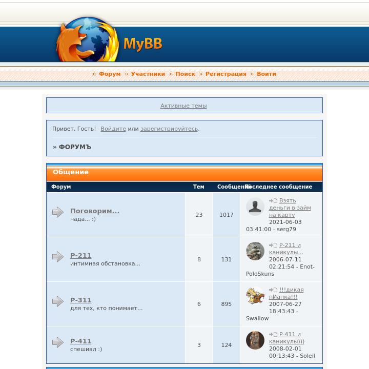Click the Общение category header
369x369 pixels.
184,173
